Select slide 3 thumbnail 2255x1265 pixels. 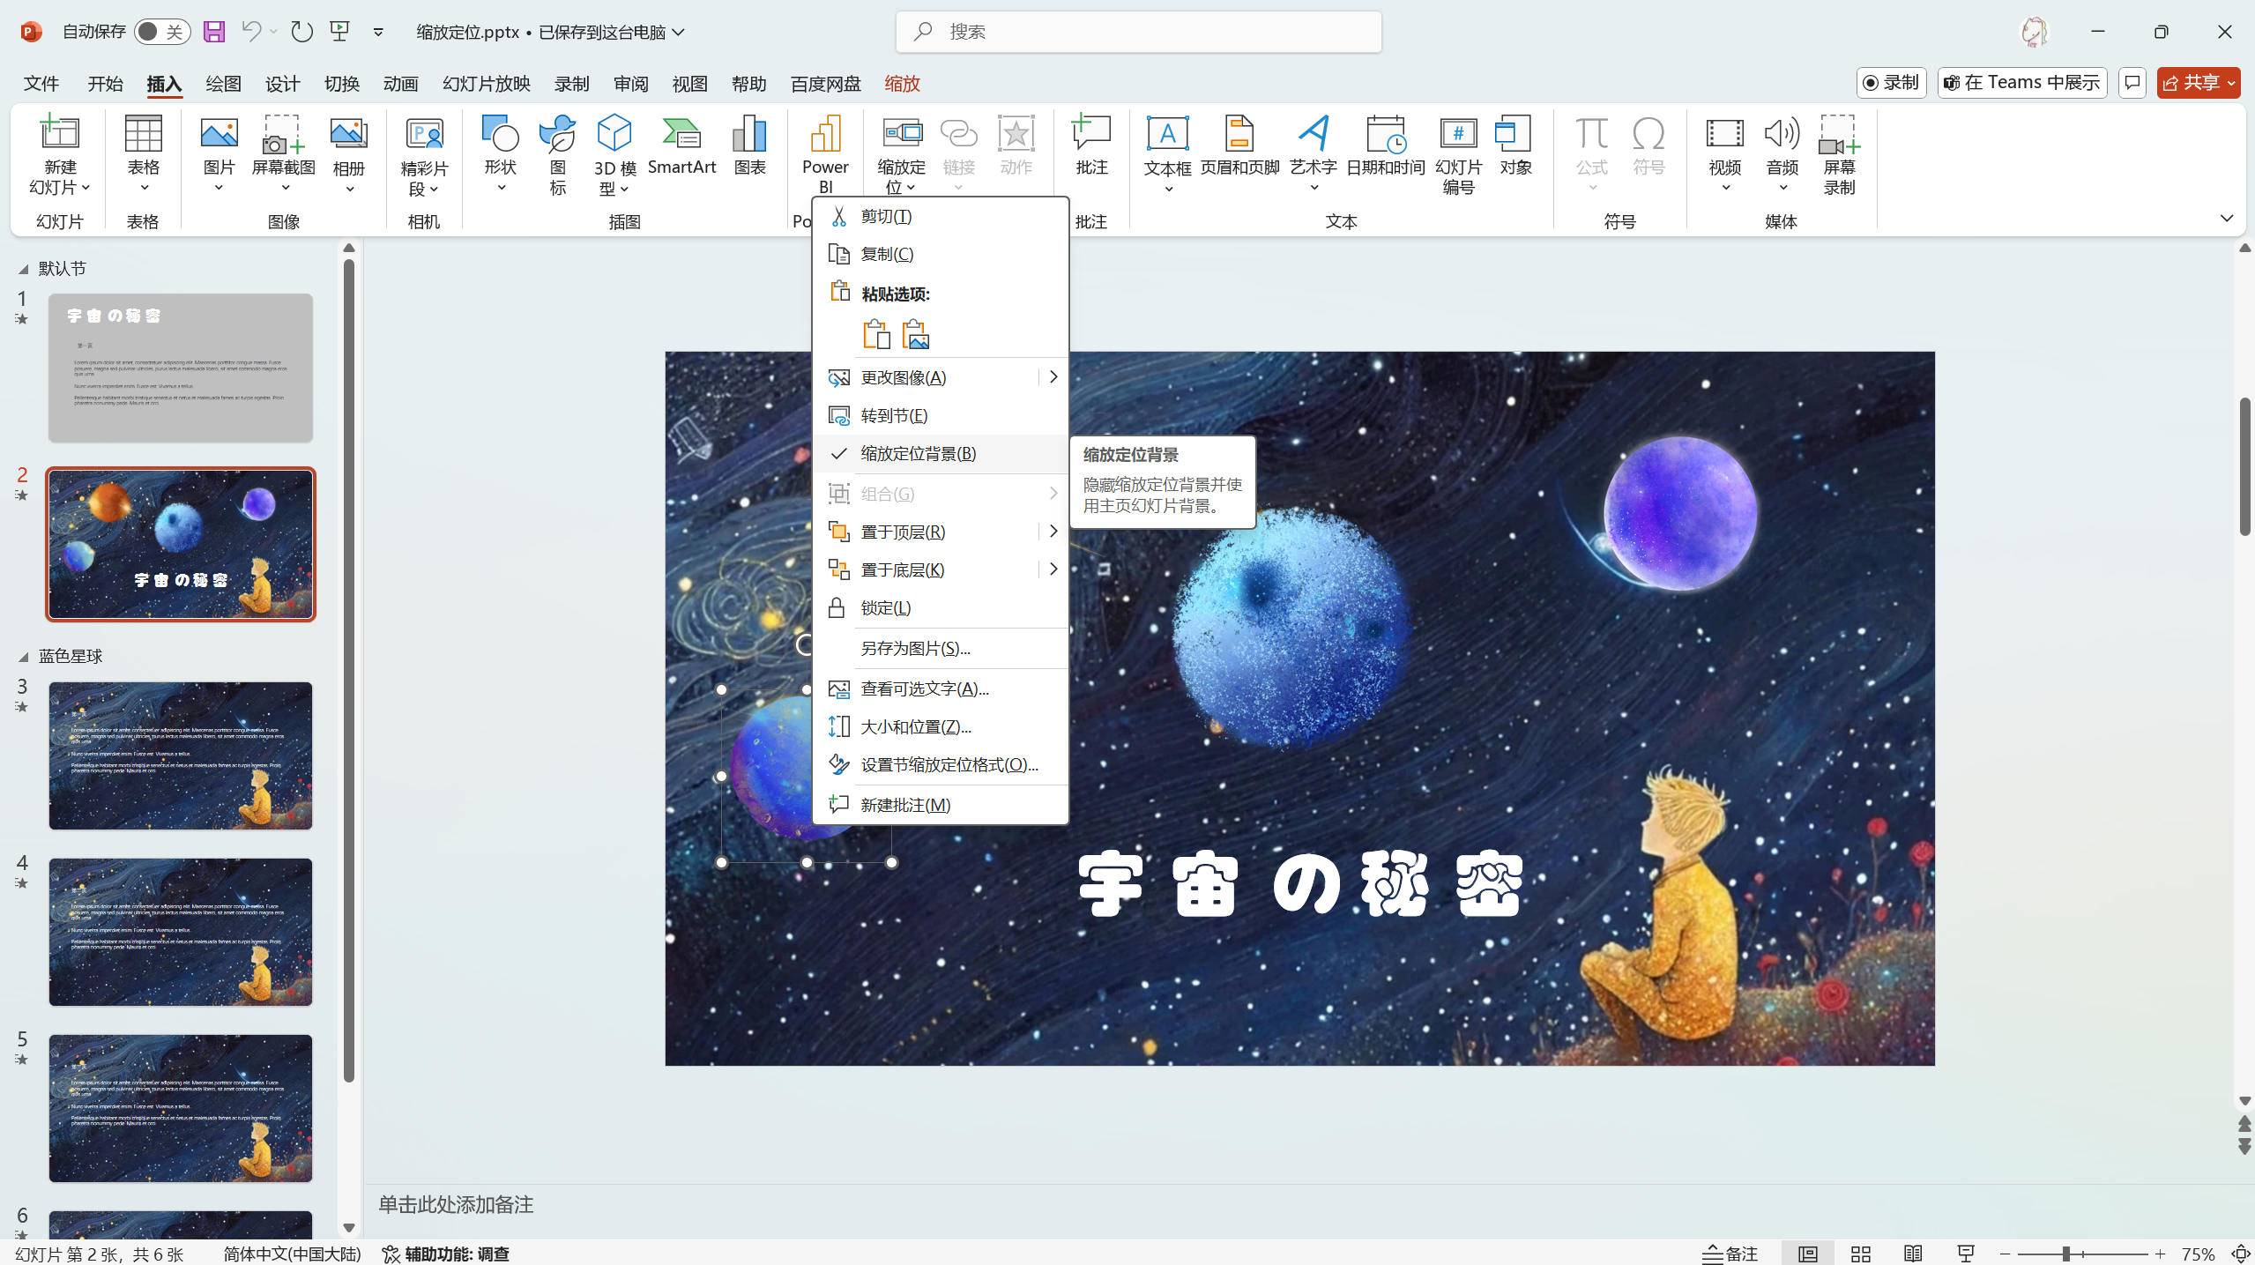181,755
